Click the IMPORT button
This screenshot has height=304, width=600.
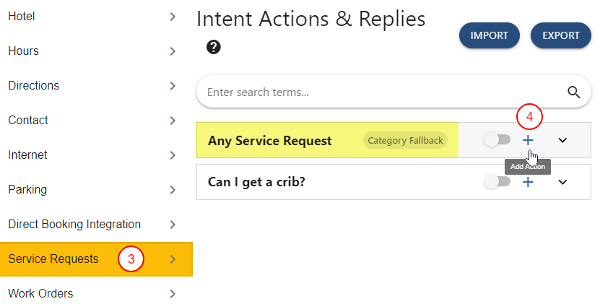[x=489, y=35]
